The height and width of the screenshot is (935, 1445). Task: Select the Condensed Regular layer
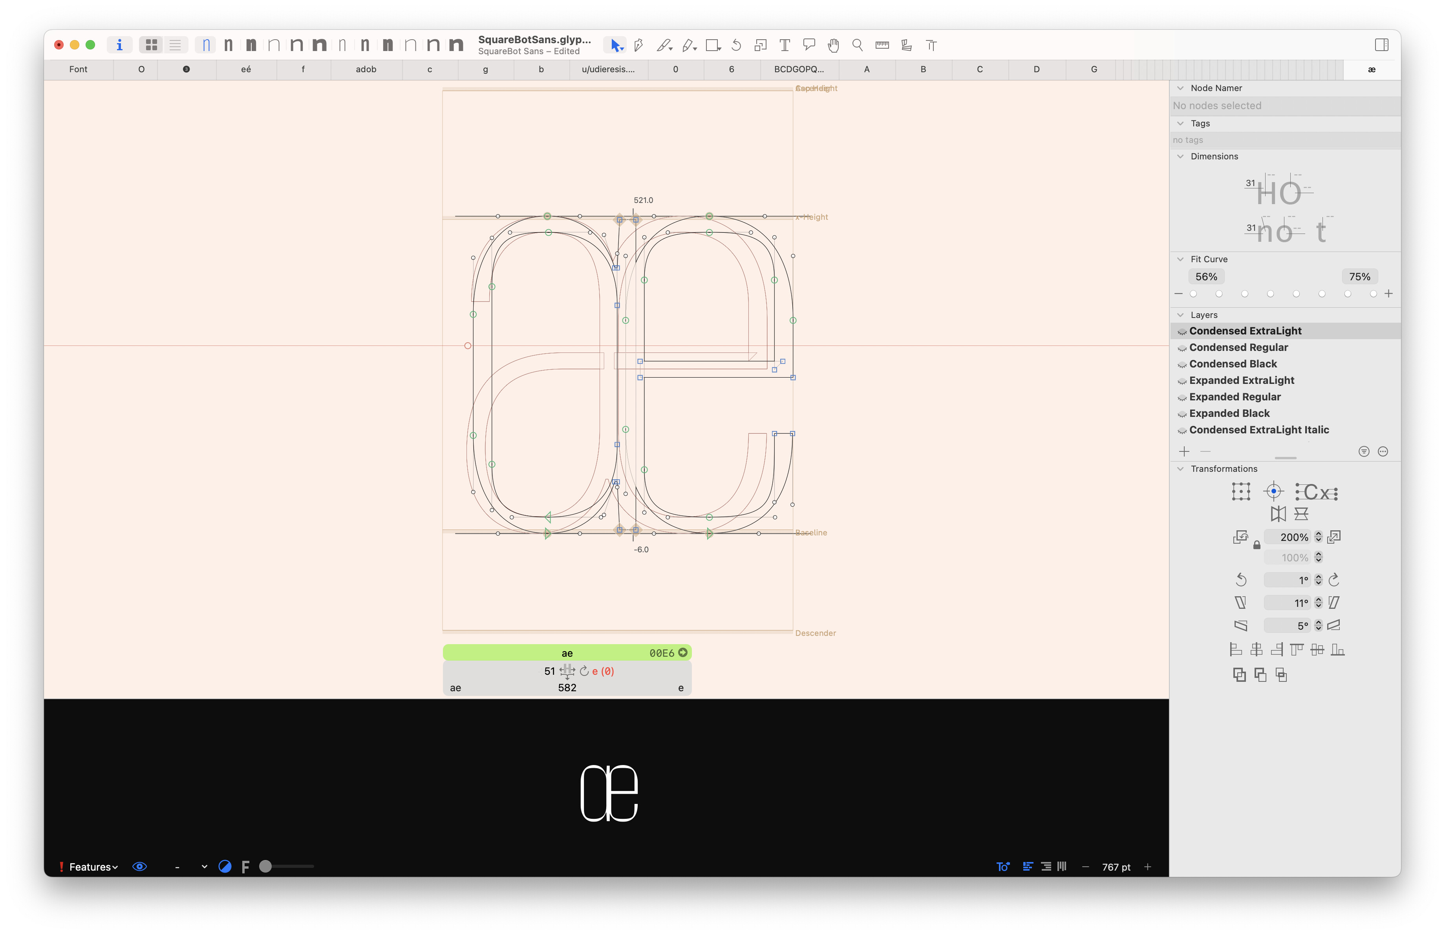[1238, 347]
